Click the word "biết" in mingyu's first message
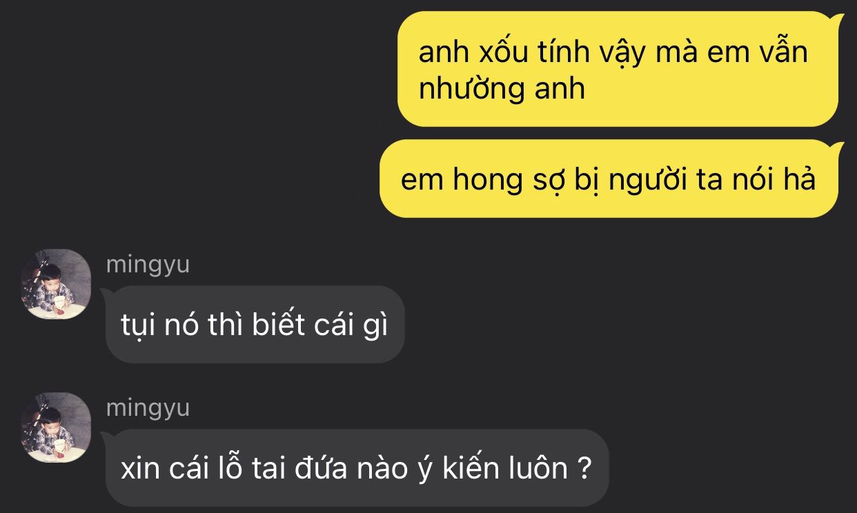The width and height of the screenshot is (857, 513). pyautogui.click(x=278, y=324)
